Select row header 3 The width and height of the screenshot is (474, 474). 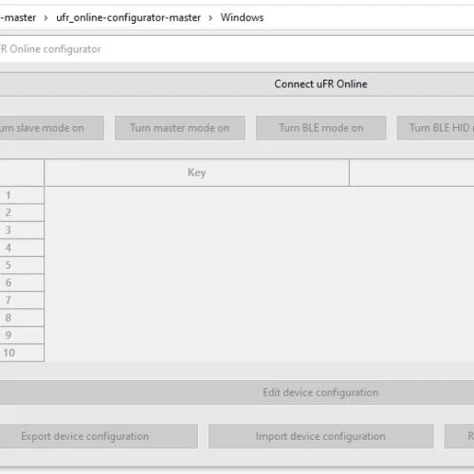[x=22, y=230]
